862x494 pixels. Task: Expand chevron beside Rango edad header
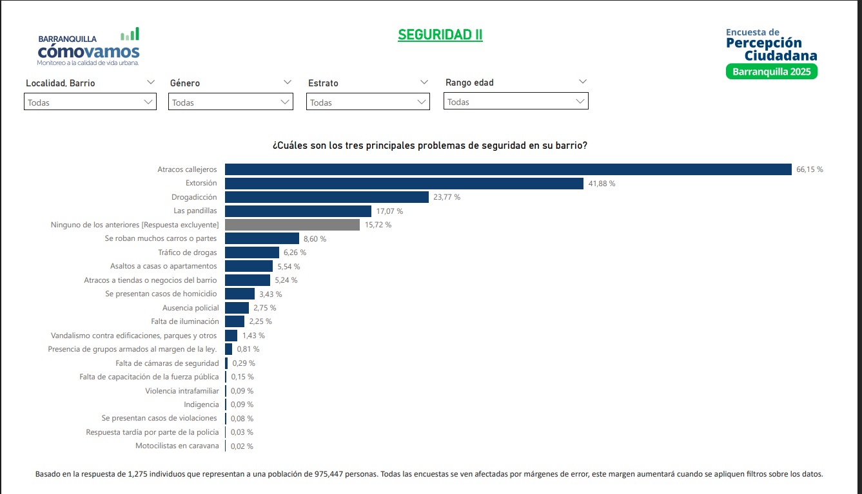coord(583,81)
